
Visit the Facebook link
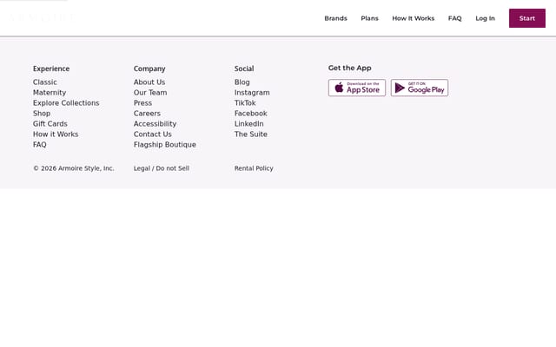[x=251, y=114]
